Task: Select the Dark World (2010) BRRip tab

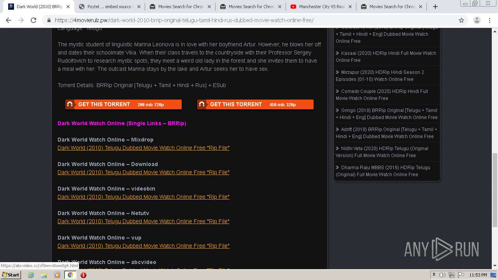Action: (39, 7)
